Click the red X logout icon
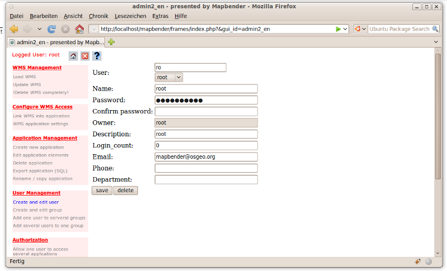Image resolution: width=447 pixels, height=271 pixels. click(x=85, y=56)
